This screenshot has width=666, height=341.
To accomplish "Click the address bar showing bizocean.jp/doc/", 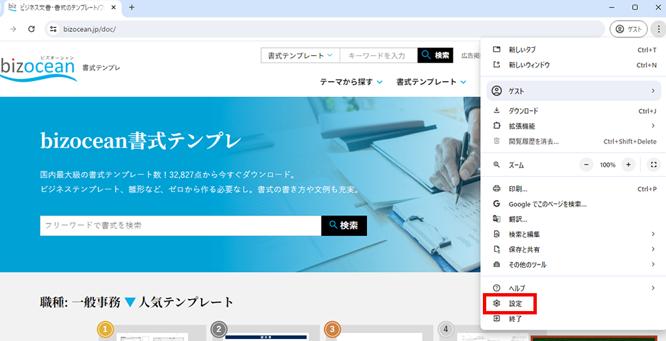I will tap(324, 29).
